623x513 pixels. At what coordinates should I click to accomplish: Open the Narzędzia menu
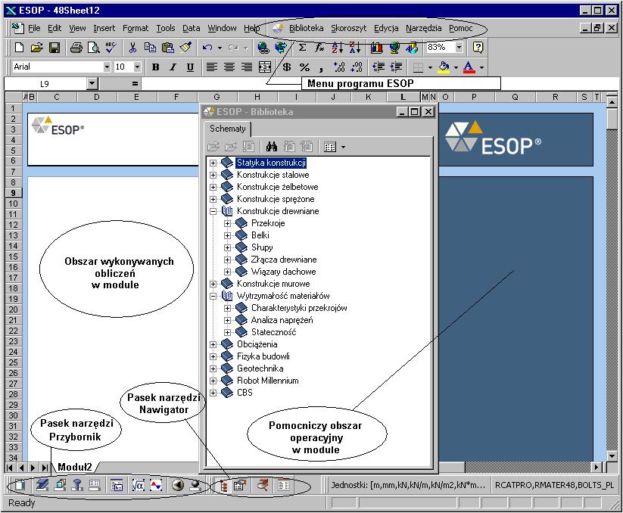pyautogui.click(x=423, y=28)
